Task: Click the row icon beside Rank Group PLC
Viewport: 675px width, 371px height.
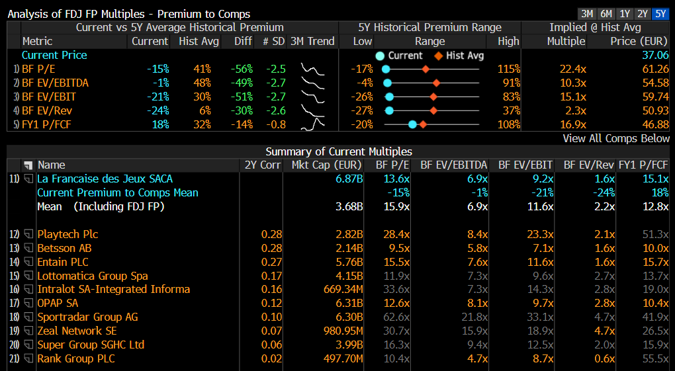Action: (x=28, y=358)
